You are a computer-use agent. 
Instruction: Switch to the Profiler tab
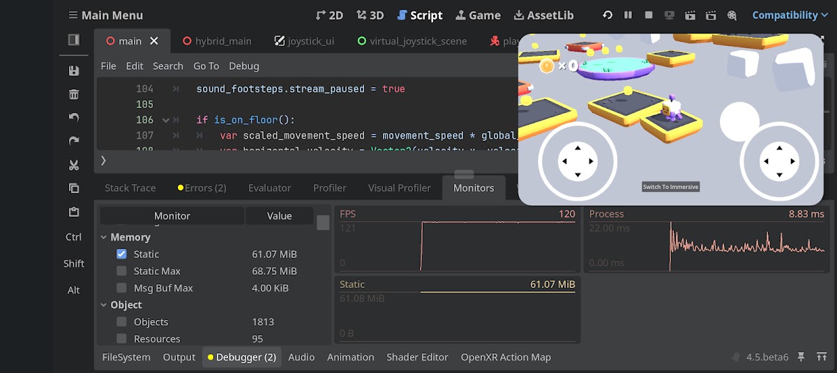pyautogui.click(x=329, y=188)
